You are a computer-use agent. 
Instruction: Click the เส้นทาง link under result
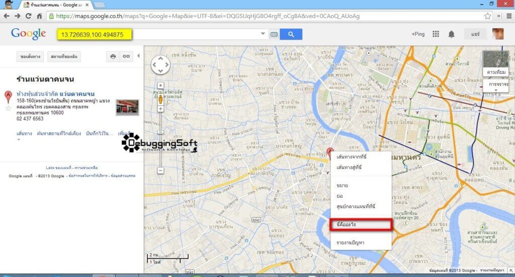[24, 133]
